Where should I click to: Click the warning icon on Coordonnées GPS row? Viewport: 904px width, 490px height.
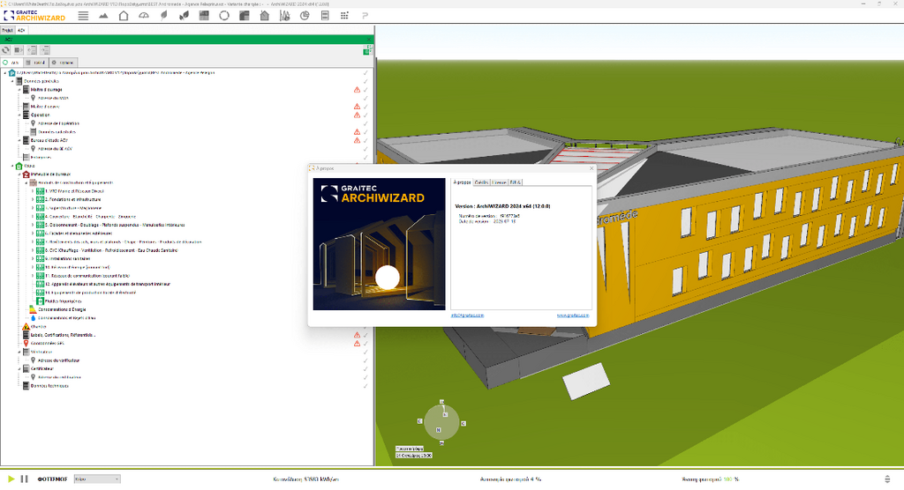(357, 343)
